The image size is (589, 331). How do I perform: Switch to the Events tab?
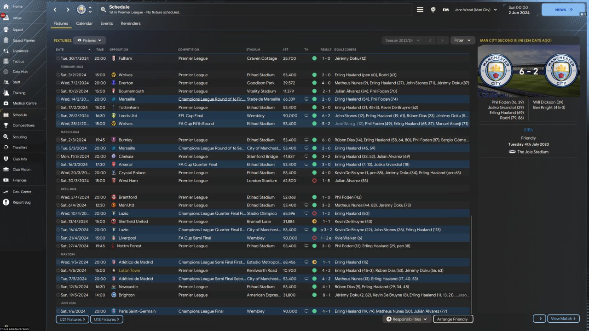pyautogui.click(x=107, y=23)
